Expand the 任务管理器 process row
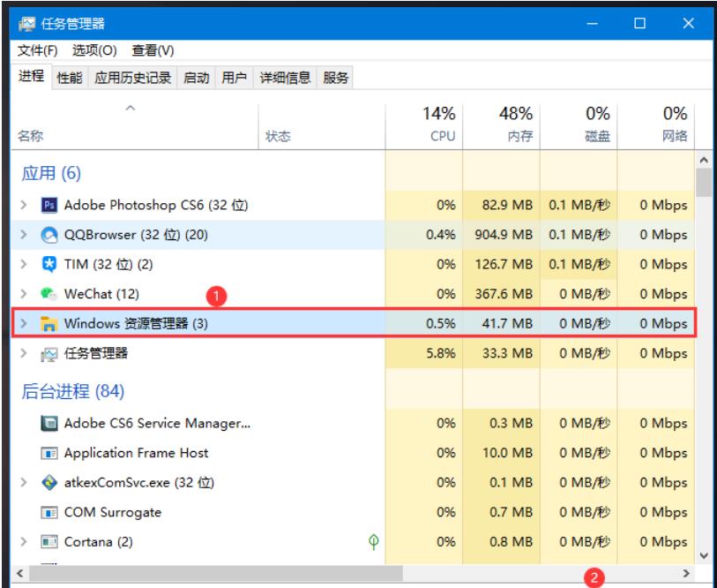Image resolution: width=717 pixels, height=588 pixels. click(23, 353)
